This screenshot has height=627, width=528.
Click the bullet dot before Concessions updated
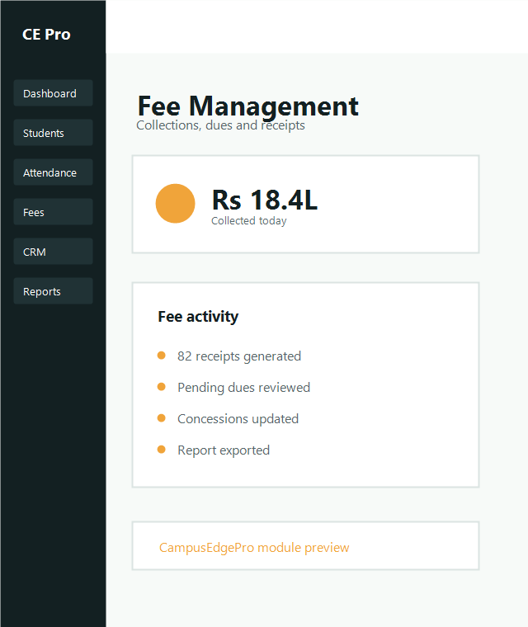tap(162, 418)
